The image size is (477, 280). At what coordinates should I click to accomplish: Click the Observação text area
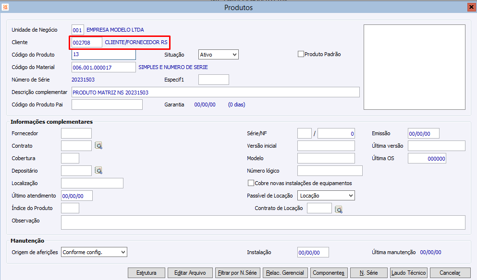(263, 222)
